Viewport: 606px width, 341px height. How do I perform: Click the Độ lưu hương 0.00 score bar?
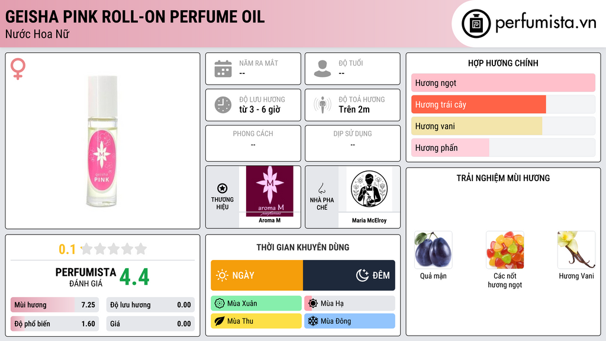150,305
